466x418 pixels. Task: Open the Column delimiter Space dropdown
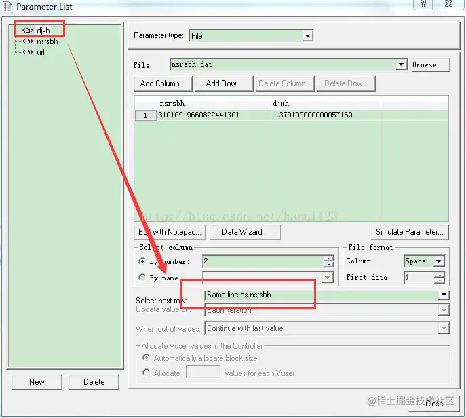point(438,261)
